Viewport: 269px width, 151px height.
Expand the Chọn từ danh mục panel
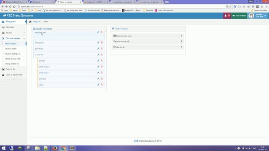148,36
